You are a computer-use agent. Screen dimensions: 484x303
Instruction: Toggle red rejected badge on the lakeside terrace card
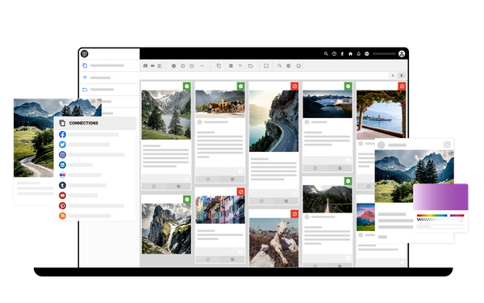click(402, 86)
